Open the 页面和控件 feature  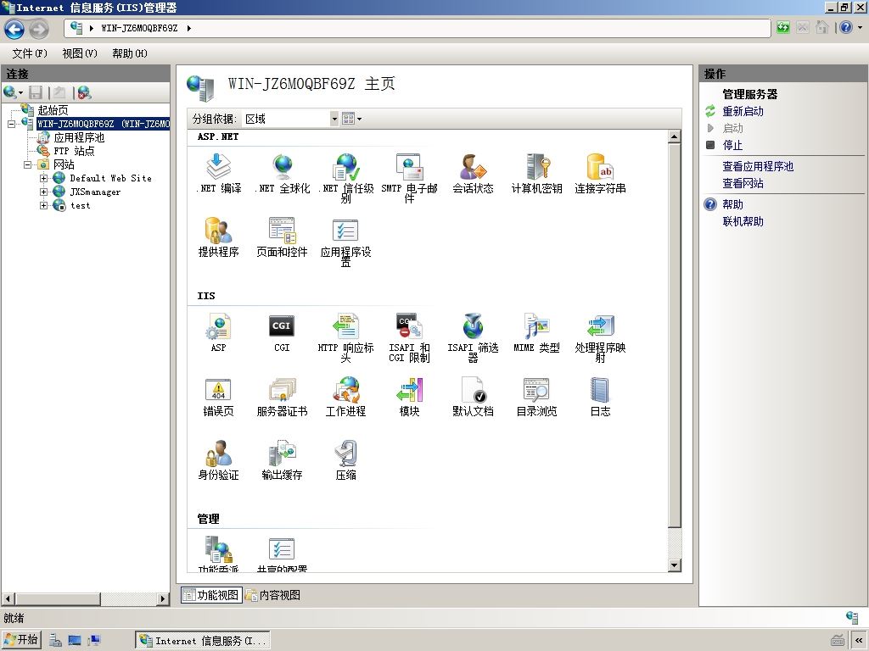[x=282, y=237]
